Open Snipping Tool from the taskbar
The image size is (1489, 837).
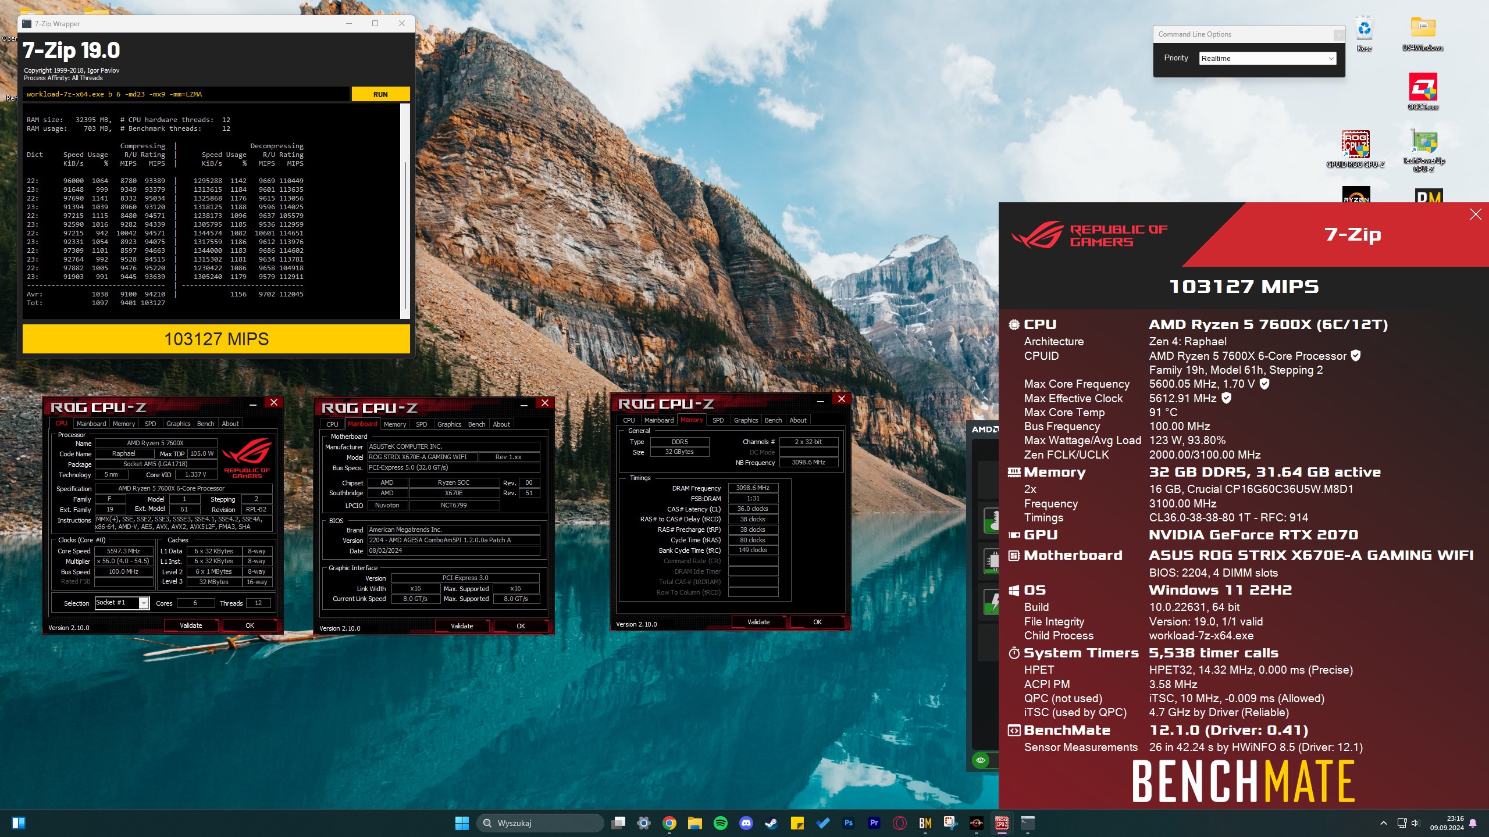[950, 822]
